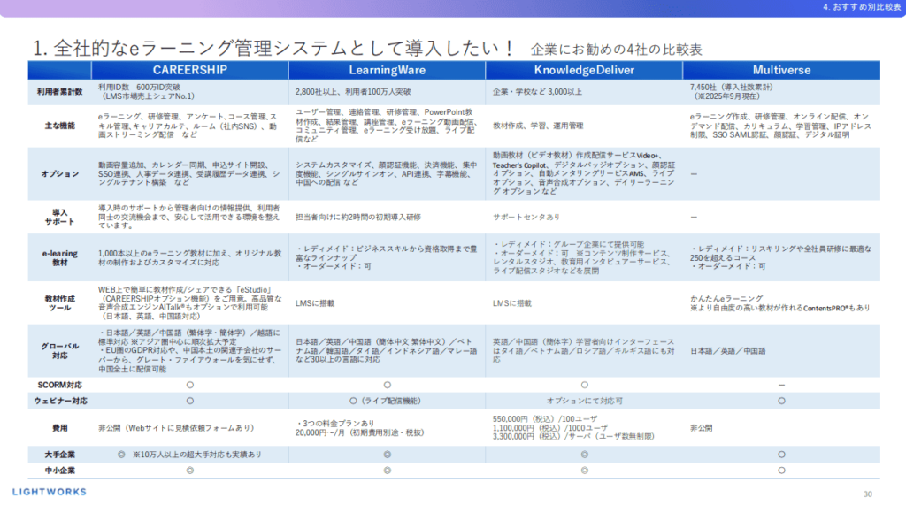Click the 大手企業 double circle for KnowledgeDeliver
The height and width of the screenshot is (505, 906).
click(584, 455)
